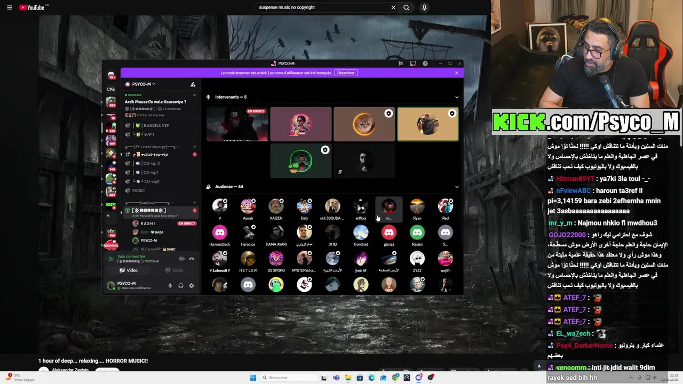683x384 pixels.
Task: Click the invite people icon in server header
Action: click(193, 84)
